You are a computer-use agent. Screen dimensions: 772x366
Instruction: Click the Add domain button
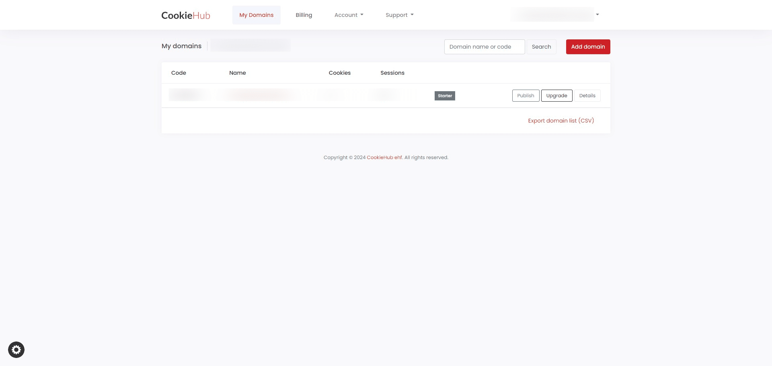coord(588,47)
